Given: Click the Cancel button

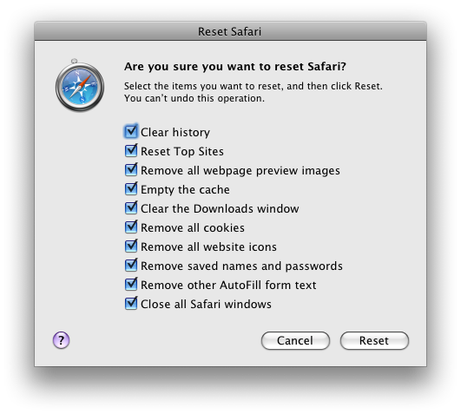Looking at the screenshot, I should pos(295,340).
